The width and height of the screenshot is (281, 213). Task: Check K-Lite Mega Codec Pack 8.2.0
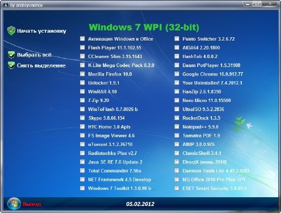pos(83,65)
